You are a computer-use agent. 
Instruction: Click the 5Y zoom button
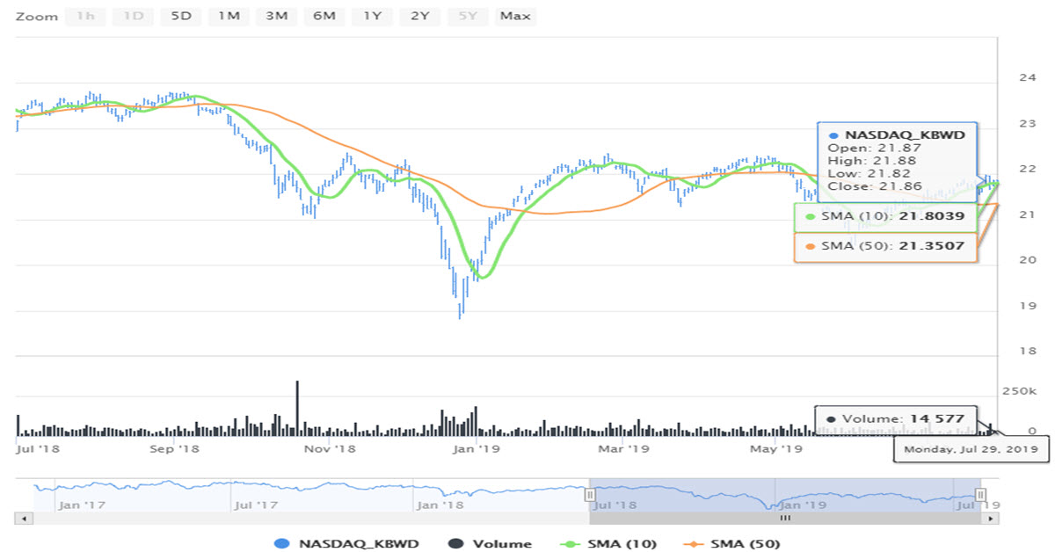467,16
